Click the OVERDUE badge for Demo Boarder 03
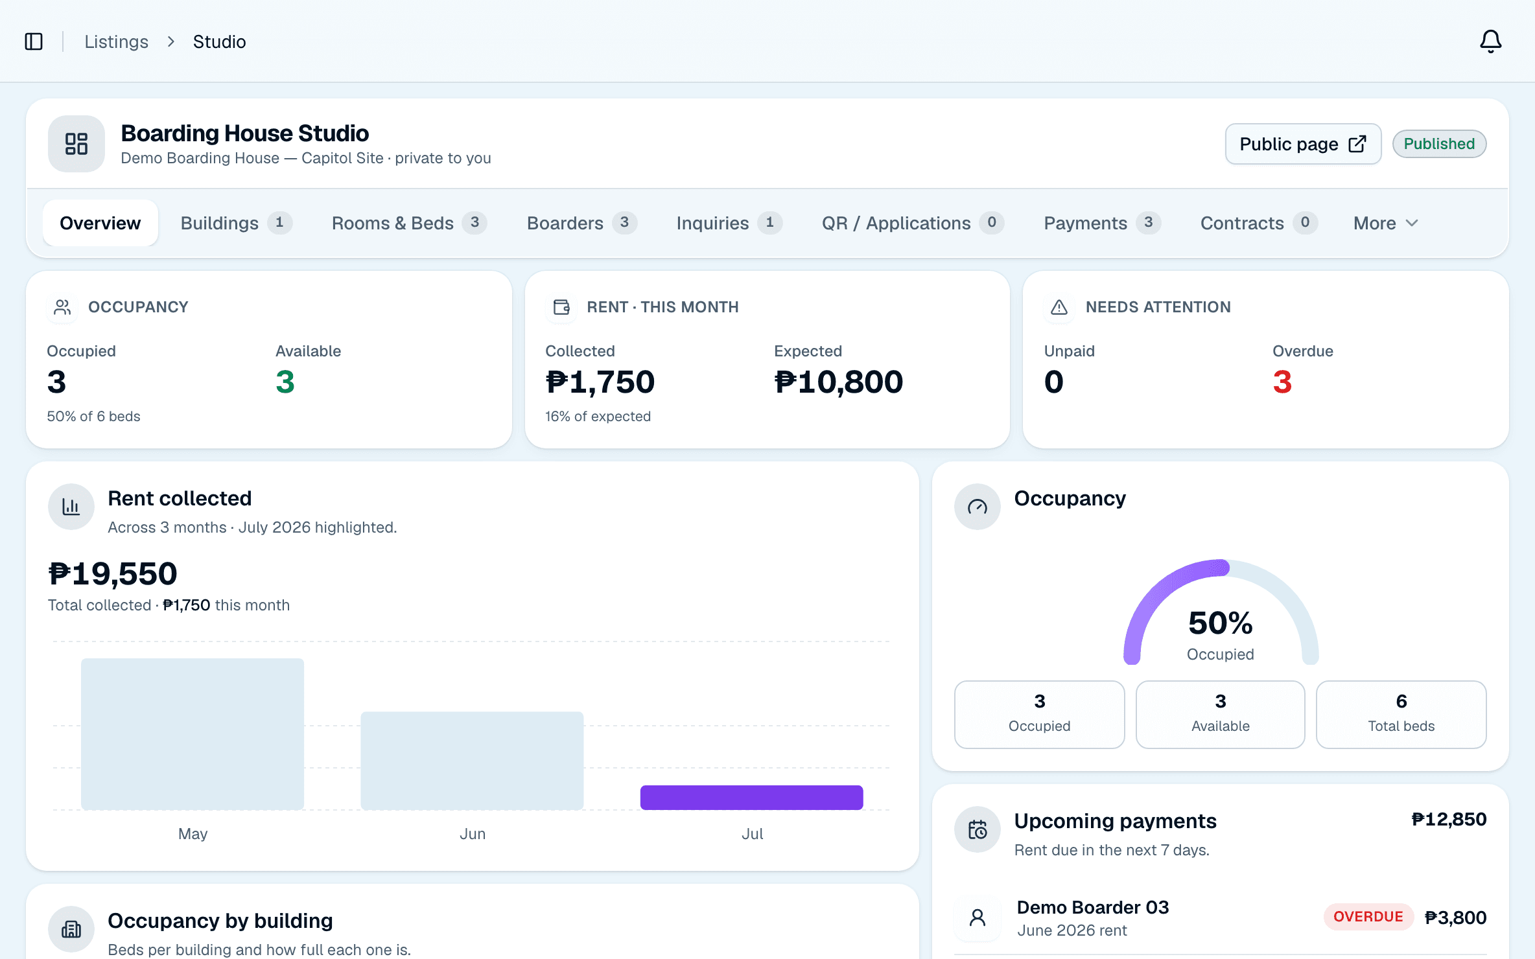 (1368, 917)
